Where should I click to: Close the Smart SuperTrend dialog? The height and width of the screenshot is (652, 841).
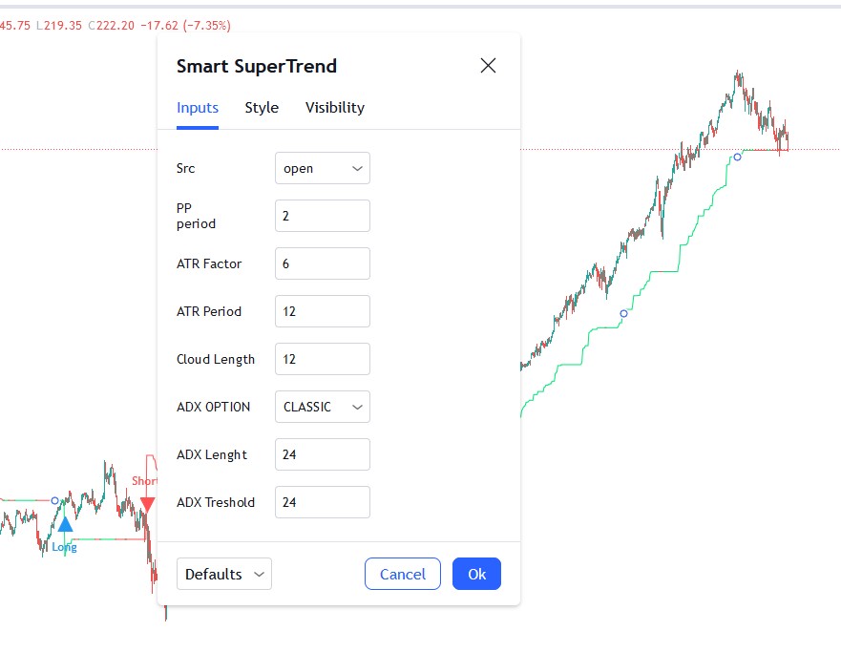click(488, 66)
